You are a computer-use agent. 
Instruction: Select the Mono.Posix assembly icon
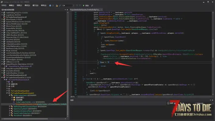point(4,26)
